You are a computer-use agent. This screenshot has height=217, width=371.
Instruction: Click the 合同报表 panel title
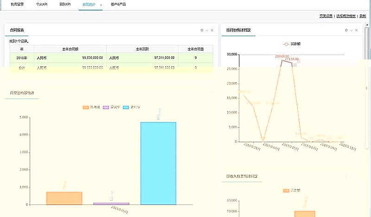pyautogui.click(x=17, y=30)
